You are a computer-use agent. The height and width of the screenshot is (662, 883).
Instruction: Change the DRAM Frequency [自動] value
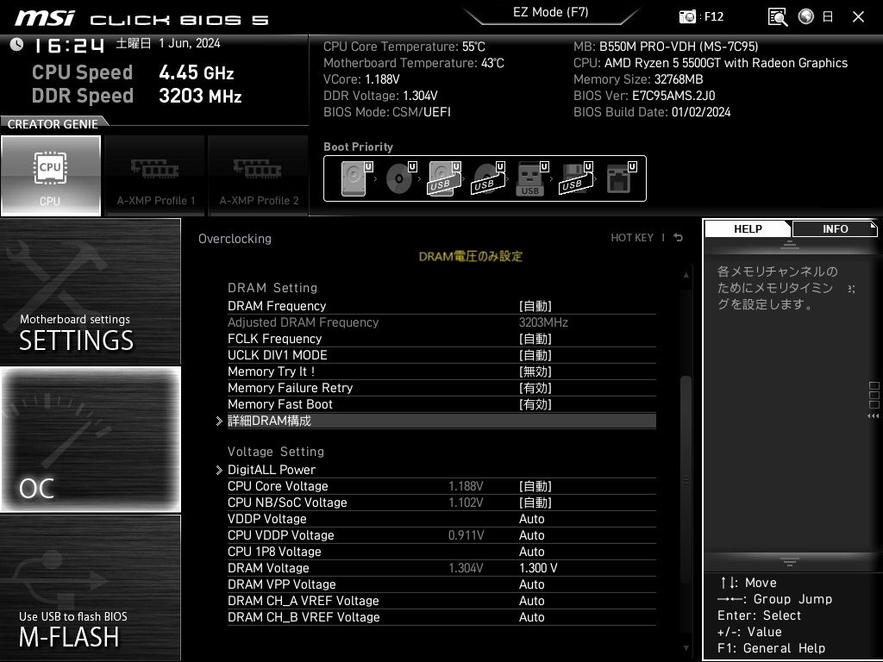tap(535, 306)
